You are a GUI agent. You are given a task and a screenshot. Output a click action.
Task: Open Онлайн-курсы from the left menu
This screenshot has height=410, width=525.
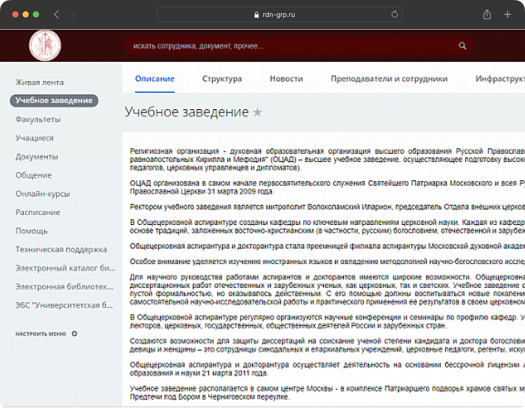point(43,194)
